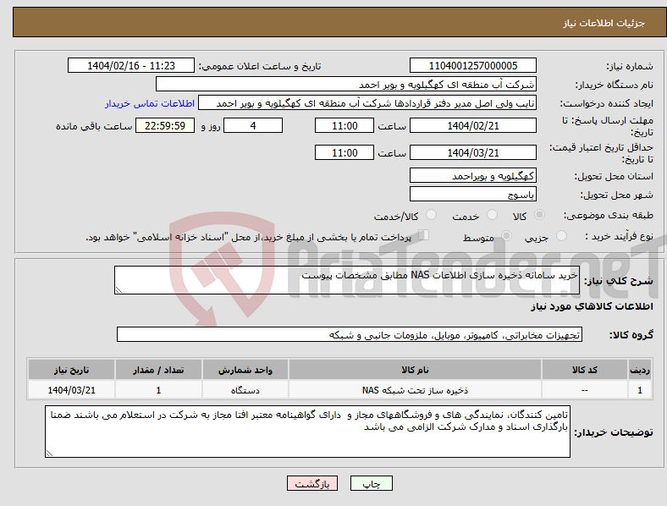Image resolution: width=667 pixels, height=506 pixels.
Task: Click the buyer notes textarea
Action: point(307,432)
